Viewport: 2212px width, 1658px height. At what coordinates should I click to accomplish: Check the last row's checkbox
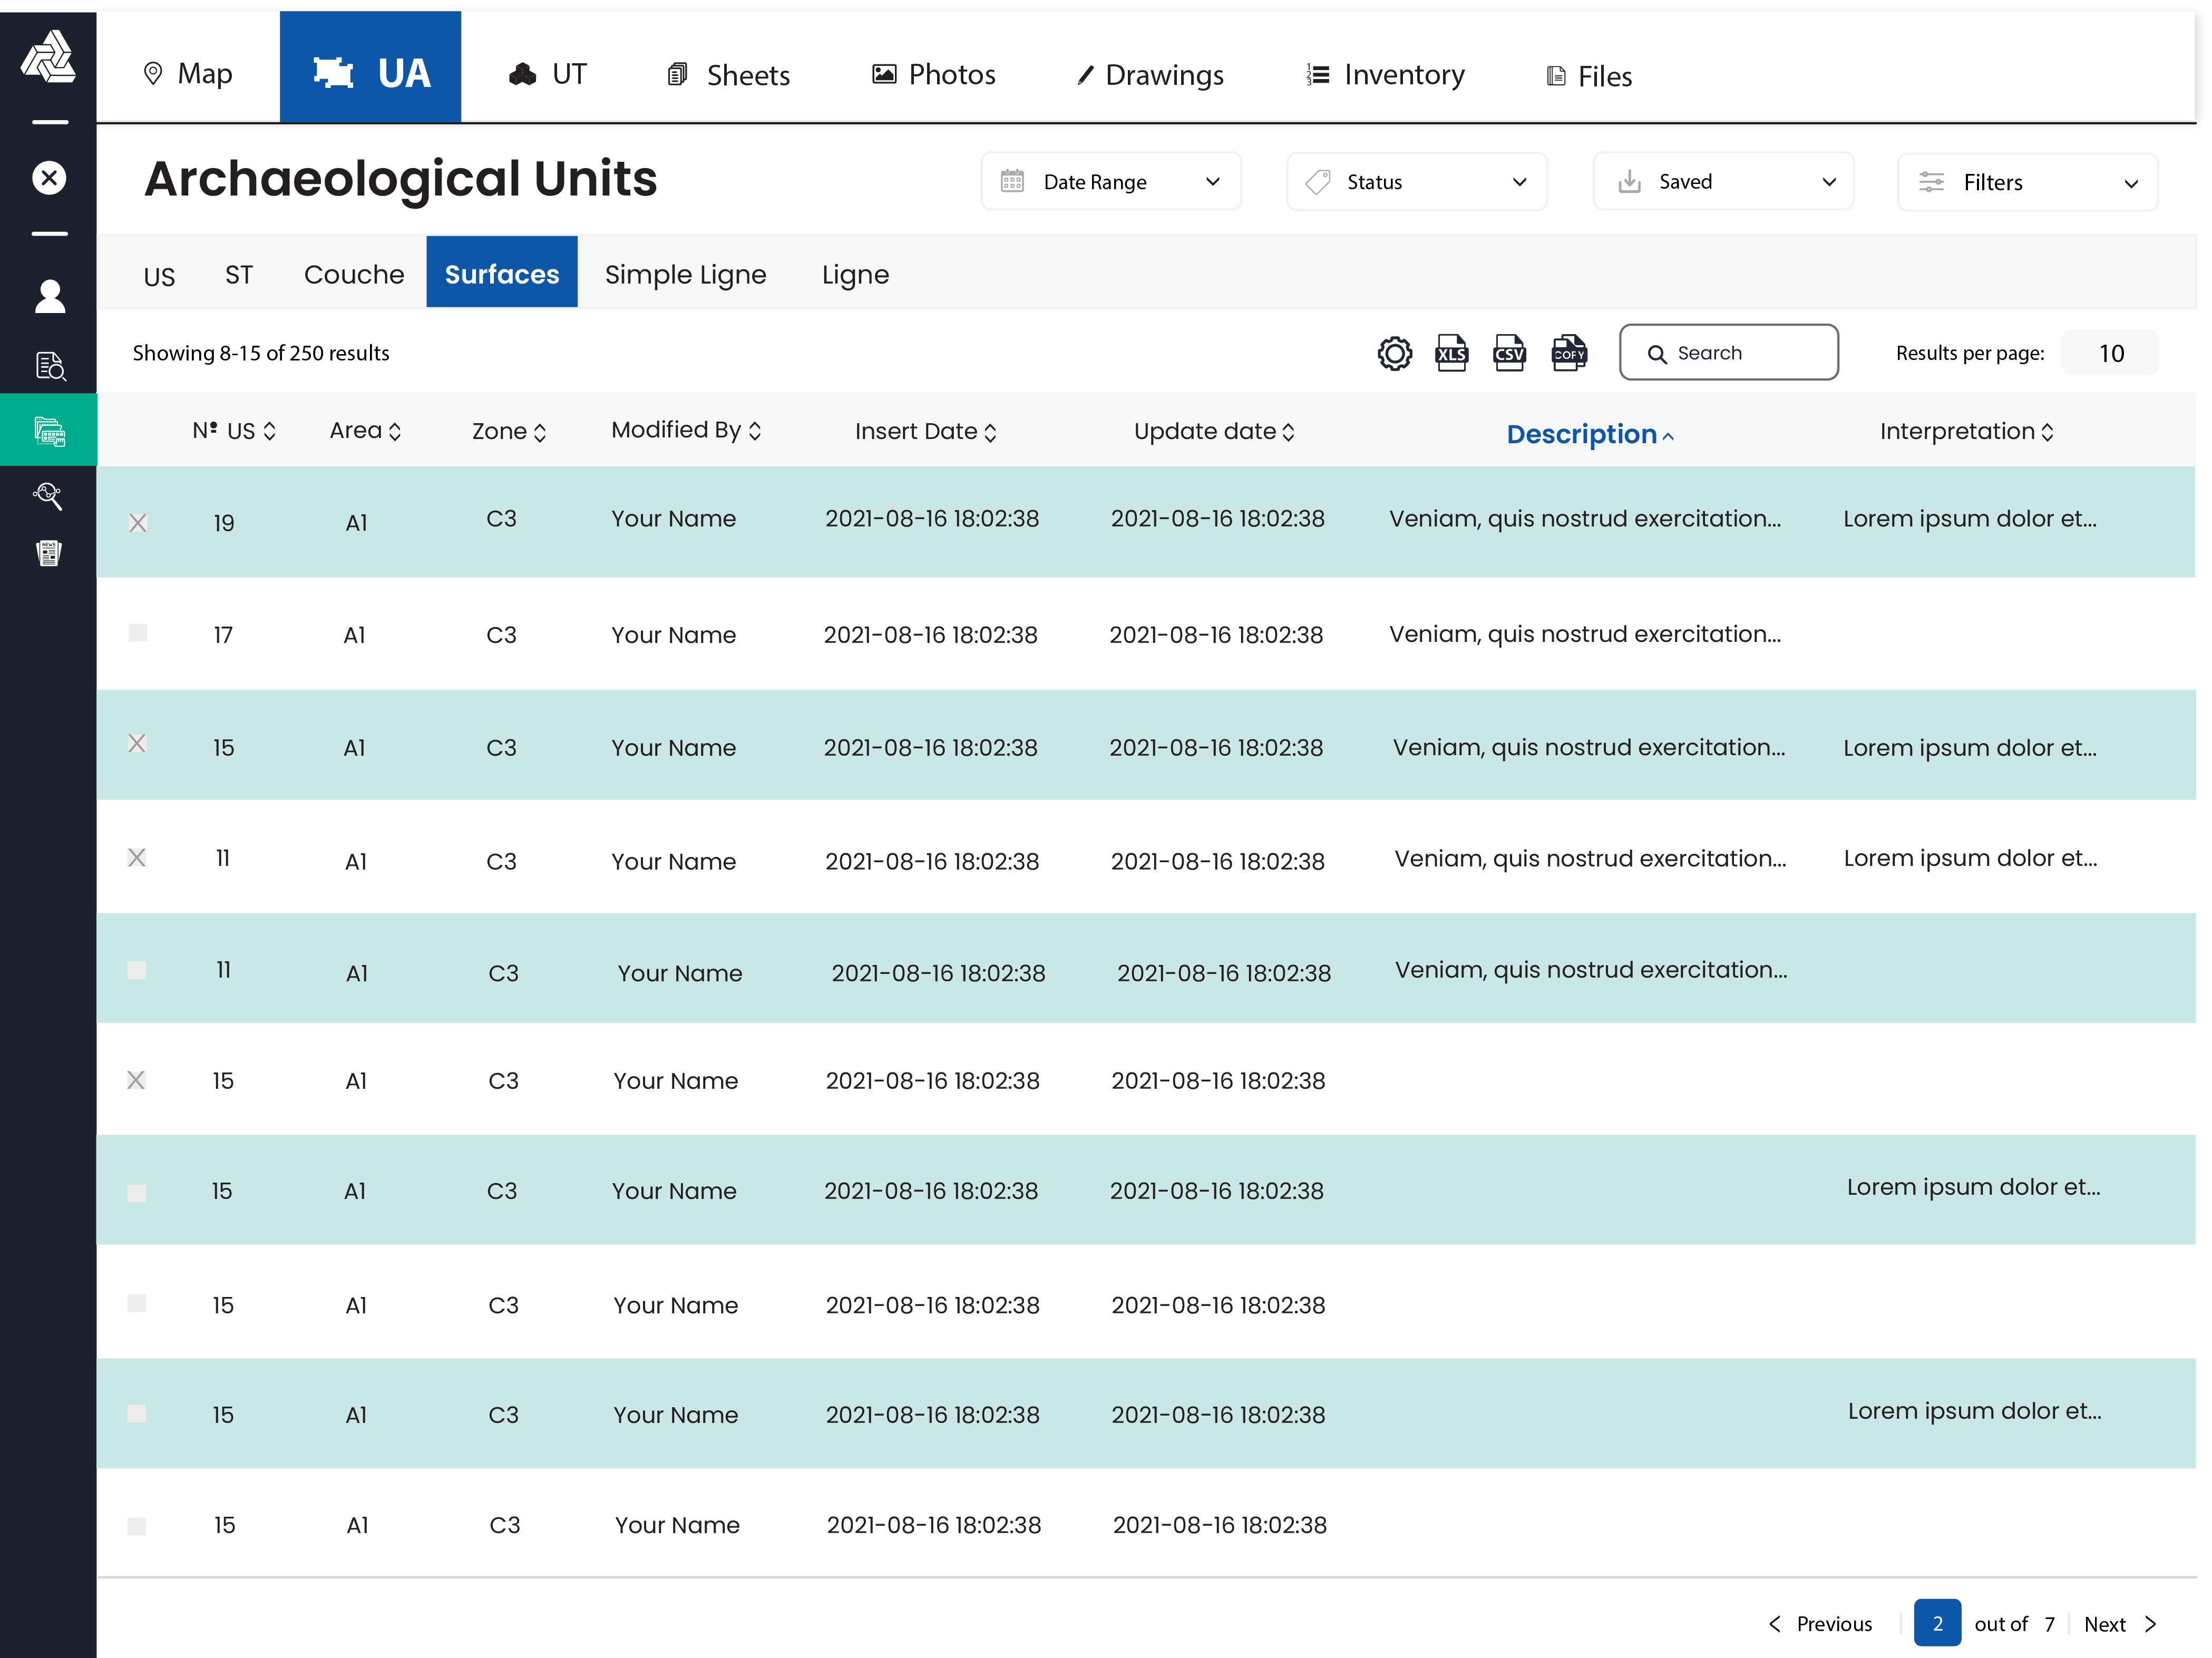tap(137, 1526)
